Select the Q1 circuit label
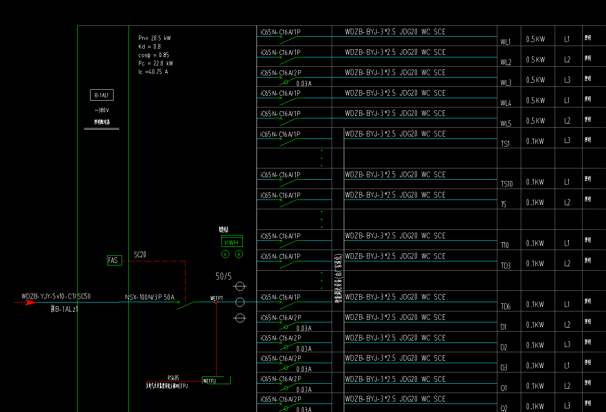 coord(503,388)
